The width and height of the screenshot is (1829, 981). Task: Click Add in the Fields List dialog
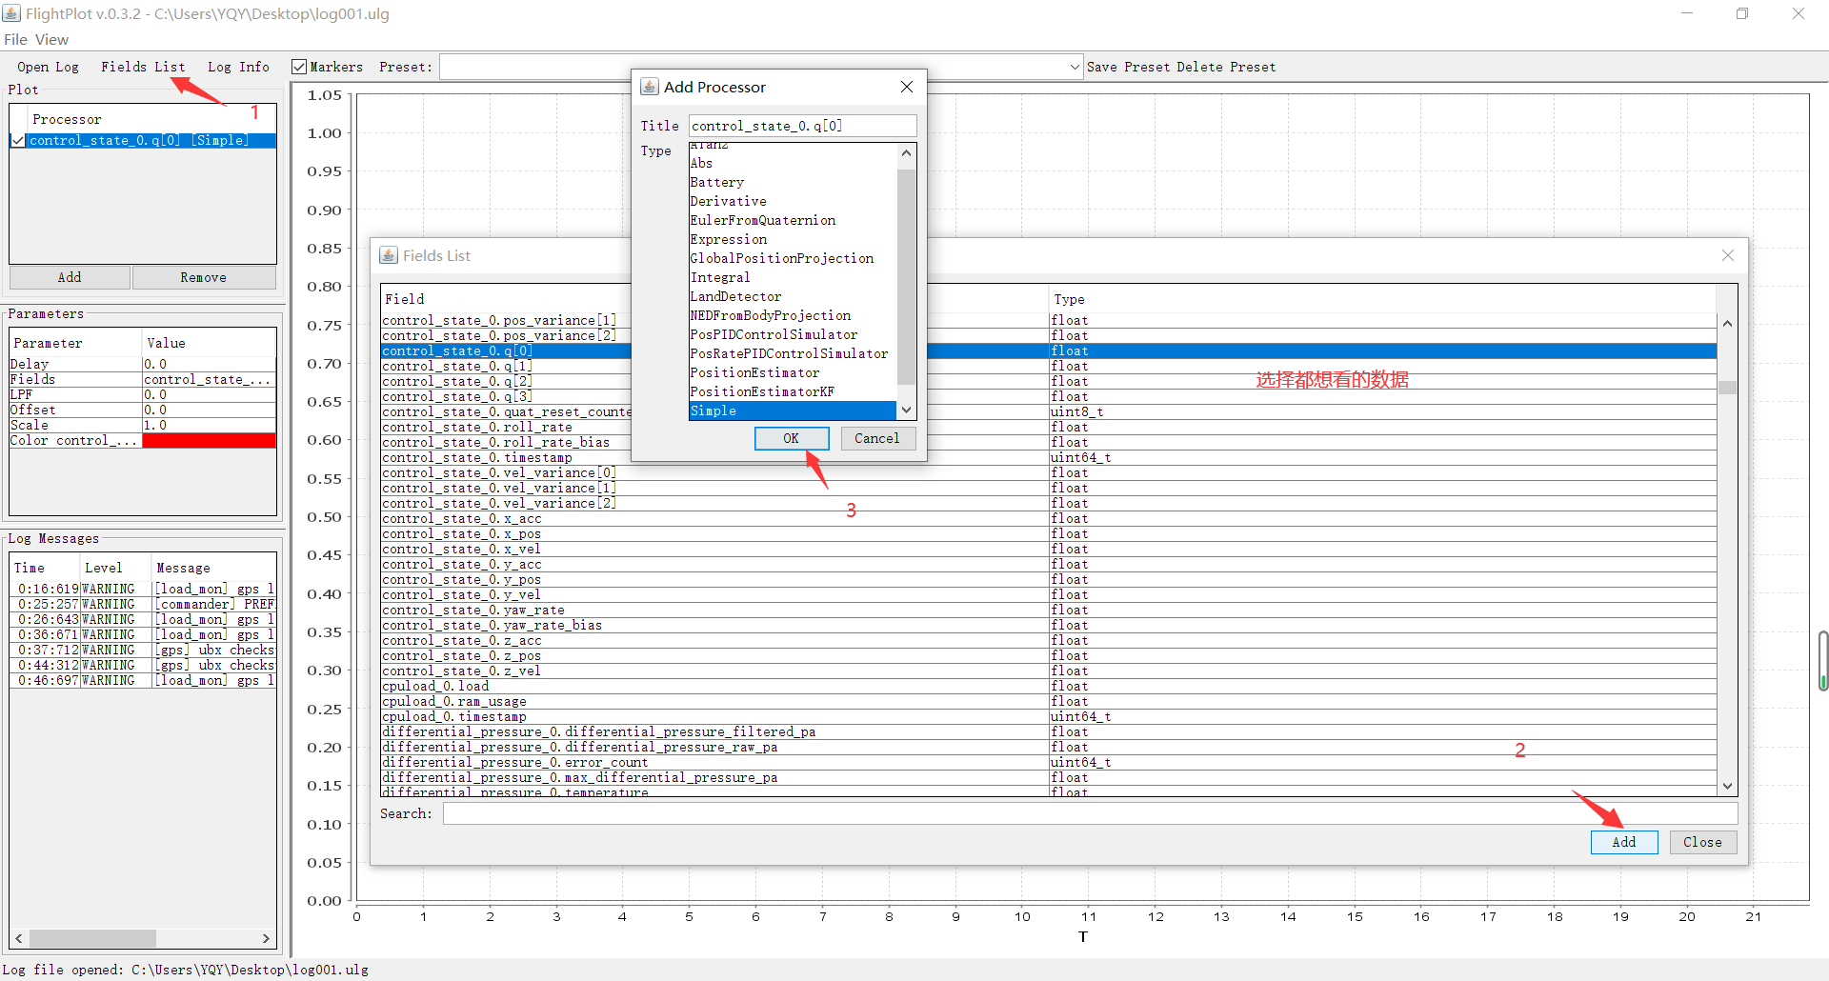(x=1622, y=842)
